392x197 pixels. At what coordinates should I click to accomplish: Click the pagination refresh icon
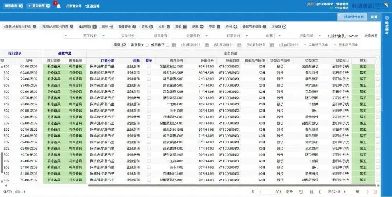(301, 192)
